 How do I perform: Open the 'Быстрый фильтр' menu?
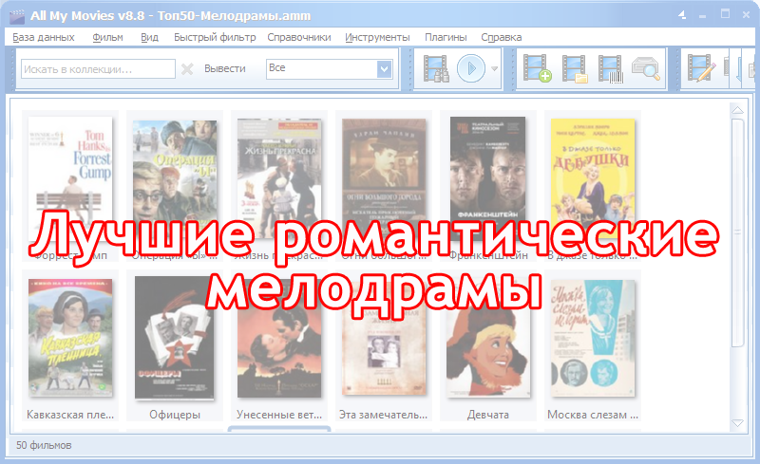(x=215, y=38)
